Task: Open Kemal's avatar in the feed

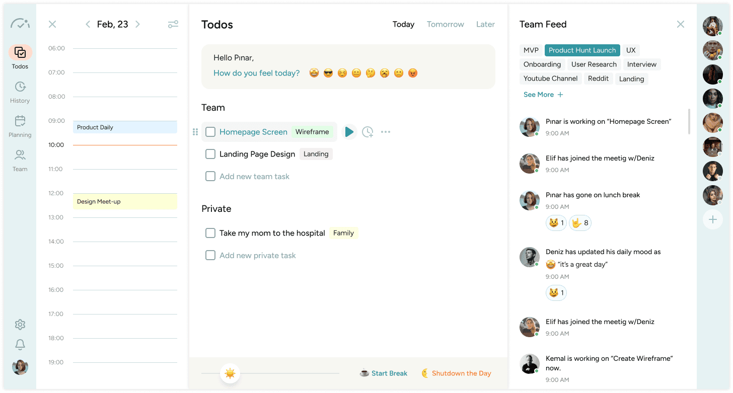Action: coord(530,364)
